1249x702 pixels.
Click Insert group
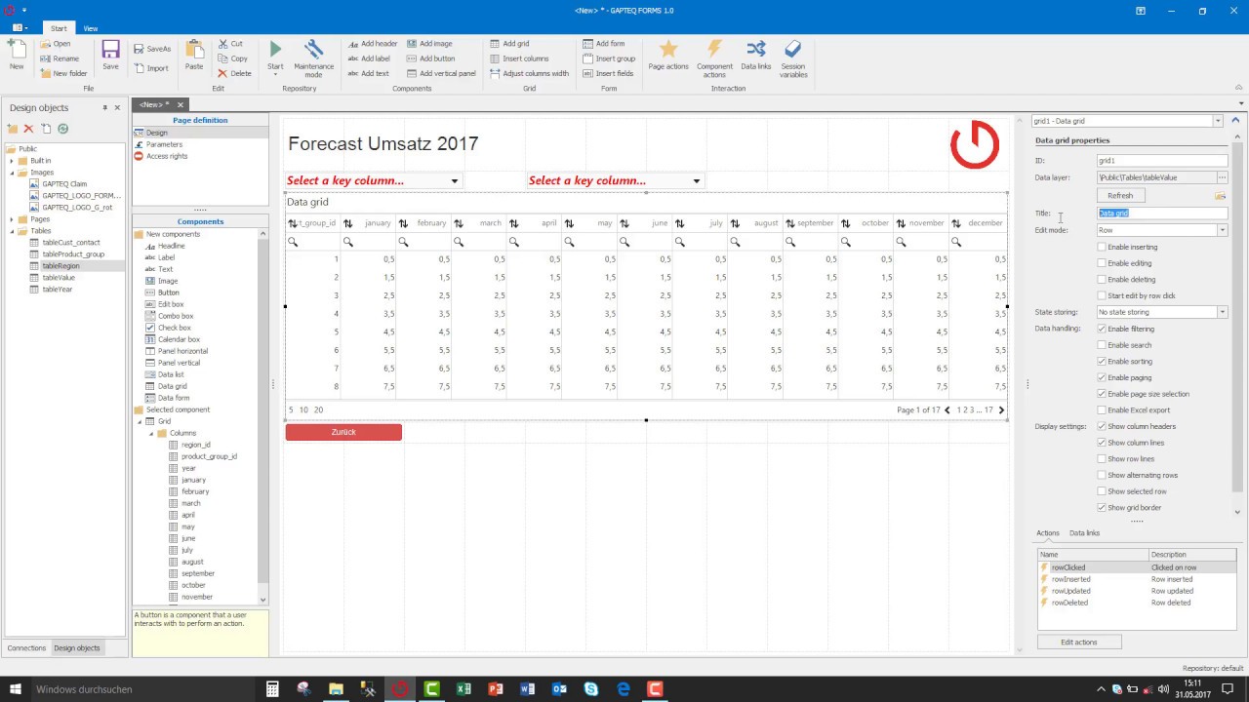click(608, 58)
